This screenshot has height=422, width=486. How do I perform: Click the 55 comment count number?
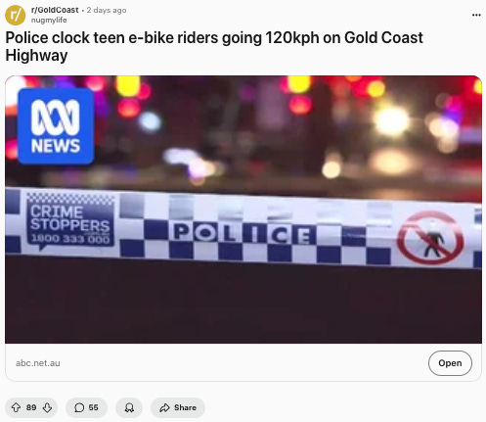tap(93, 407)
